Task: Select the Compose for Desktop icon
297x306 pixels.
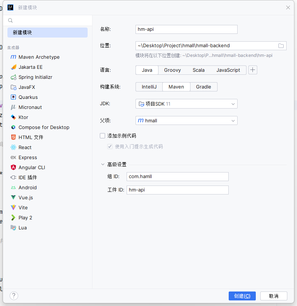Action: tap(13, 127)
